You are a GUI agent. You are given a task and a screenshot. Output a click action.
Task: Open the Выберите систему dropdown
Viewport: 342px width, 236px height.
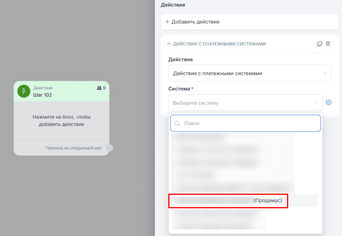246,103
